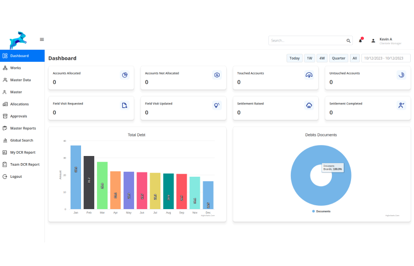Select the Quarter date range filter
Viewport: 414px width, 266px height.
coord(338,58)
